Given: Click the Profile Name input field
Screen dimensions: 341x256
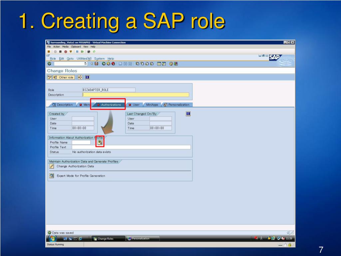Looking at the screenshot, I should 81,142.
